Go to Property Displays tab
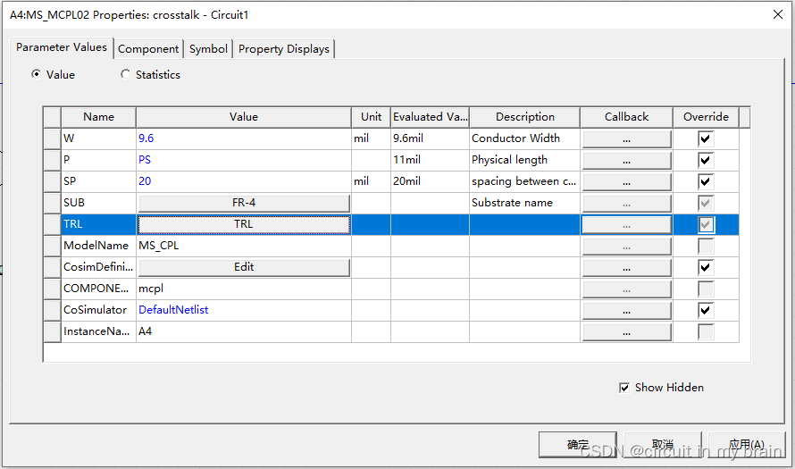 pos(284,49)
